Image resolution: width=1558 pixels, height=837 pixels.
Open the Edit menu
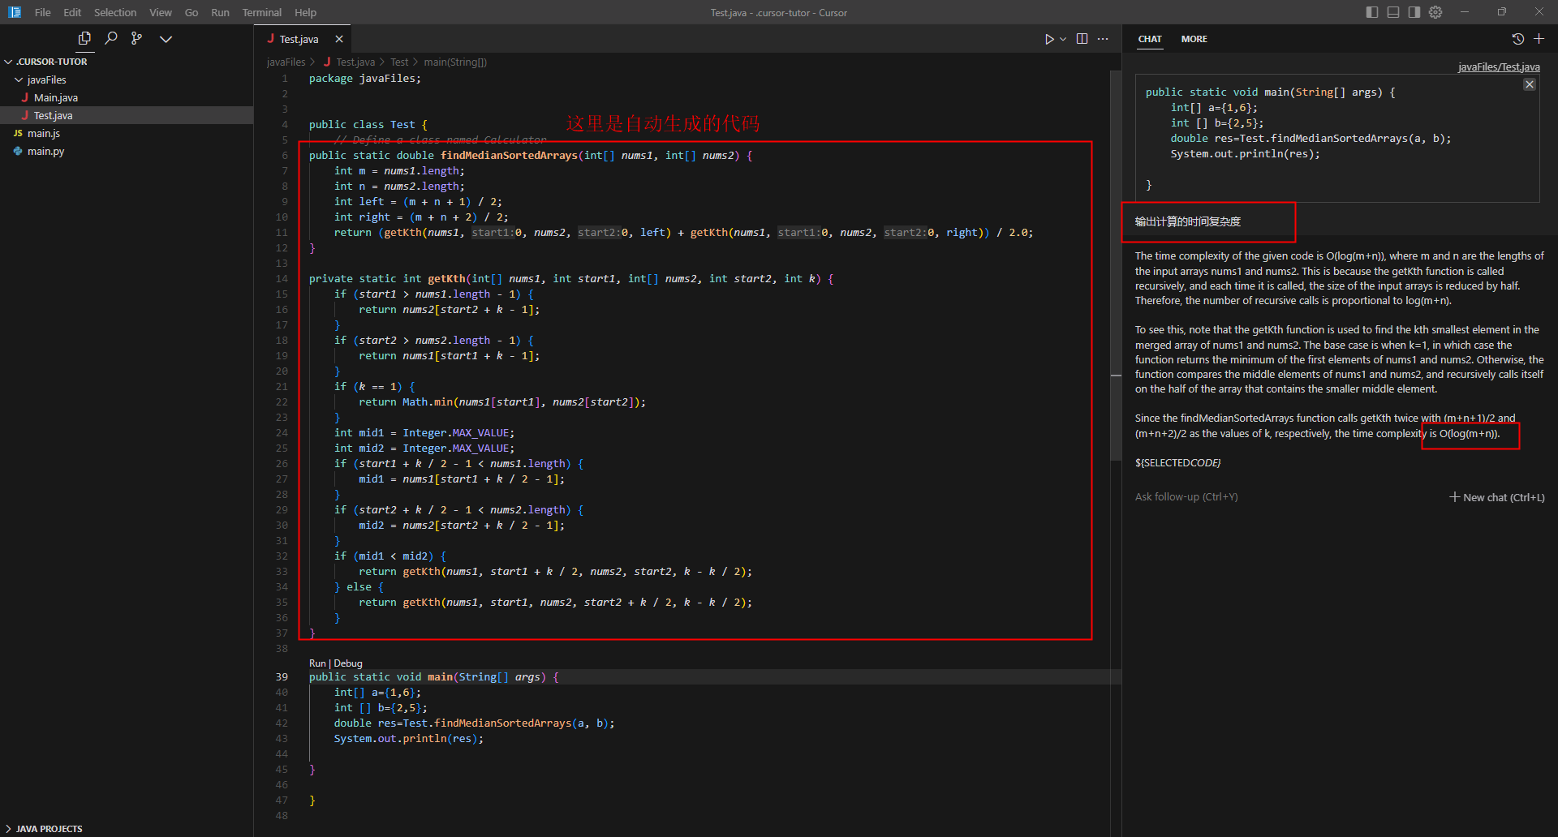[72, 12]
